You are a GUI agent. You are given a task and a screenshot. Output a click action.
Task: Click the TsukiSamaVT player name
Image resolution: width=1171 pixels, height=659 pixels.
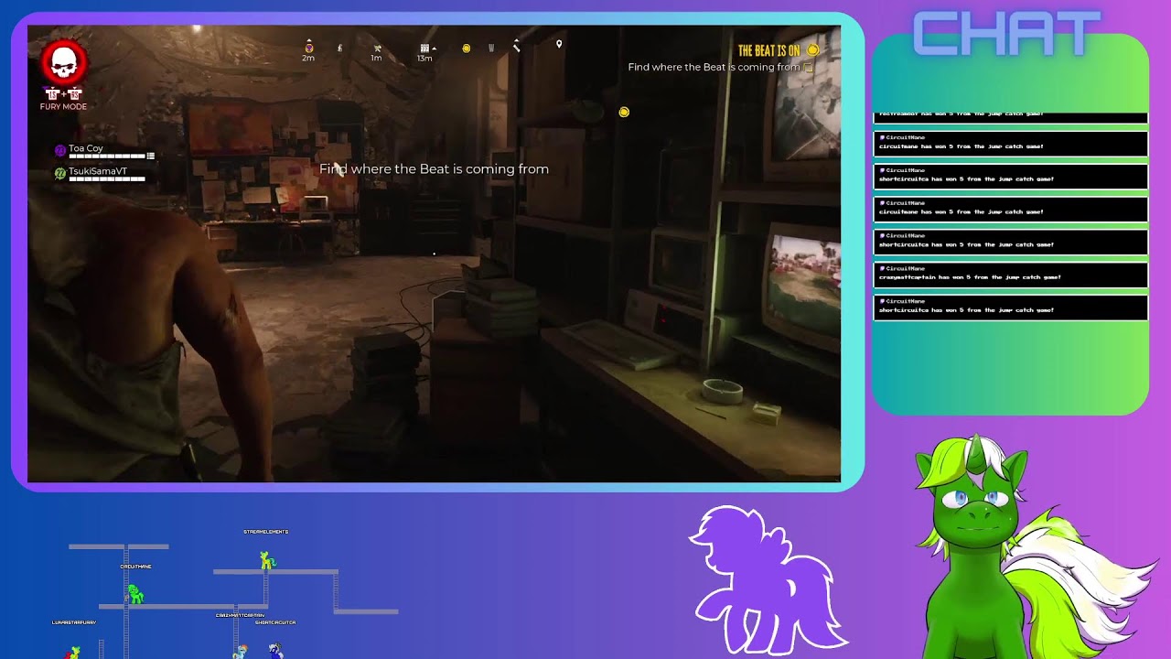98,171
